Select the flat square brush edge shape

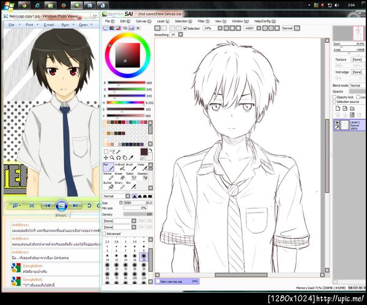pos(150,196)
